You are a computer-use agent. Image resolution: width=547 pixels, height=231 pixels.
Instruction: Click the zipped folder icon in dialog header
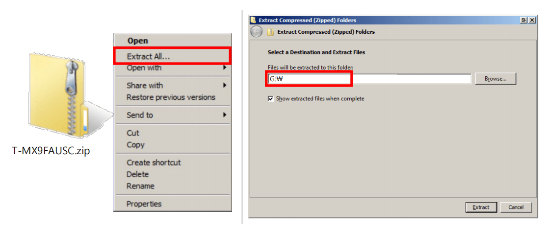(270, 32)
